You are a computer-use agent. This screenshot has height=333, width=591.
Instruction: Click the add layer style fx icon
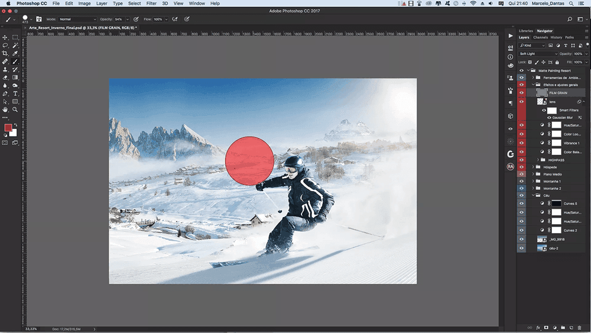pos(538,327)
